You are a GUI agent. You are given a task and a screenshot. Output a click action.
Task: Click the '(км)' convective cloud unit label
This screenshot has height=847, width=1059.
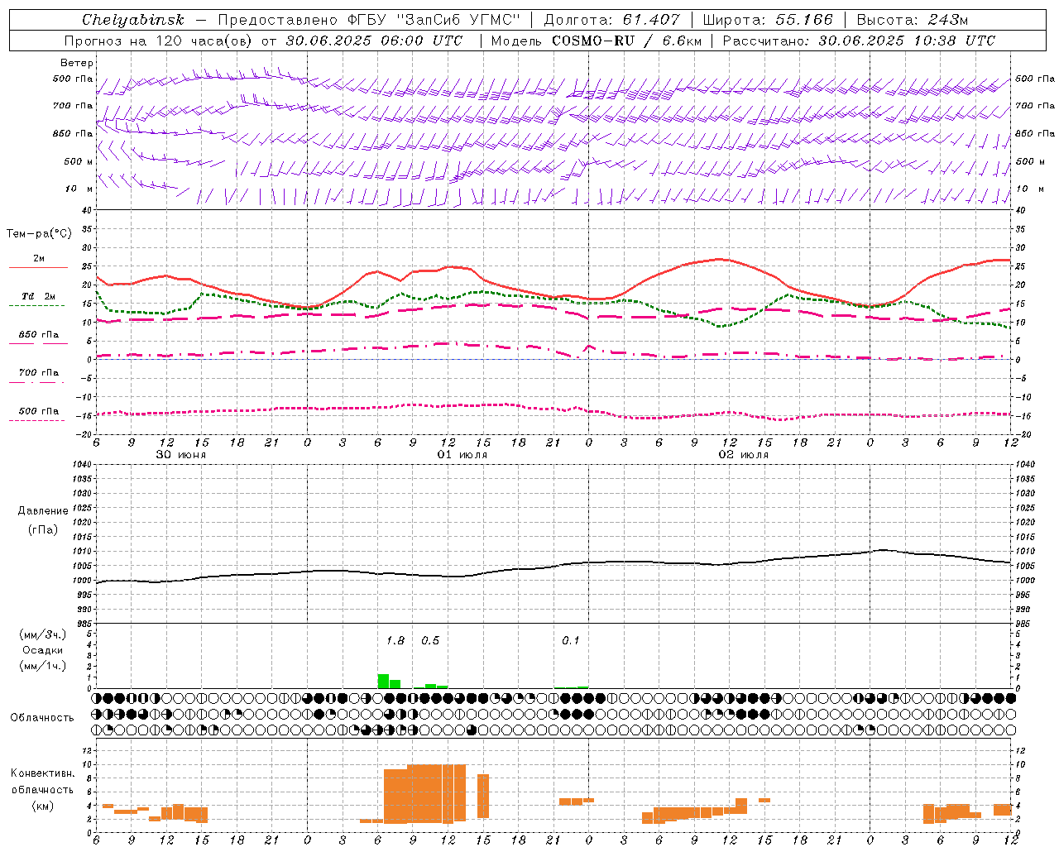[x=42, y=806]
